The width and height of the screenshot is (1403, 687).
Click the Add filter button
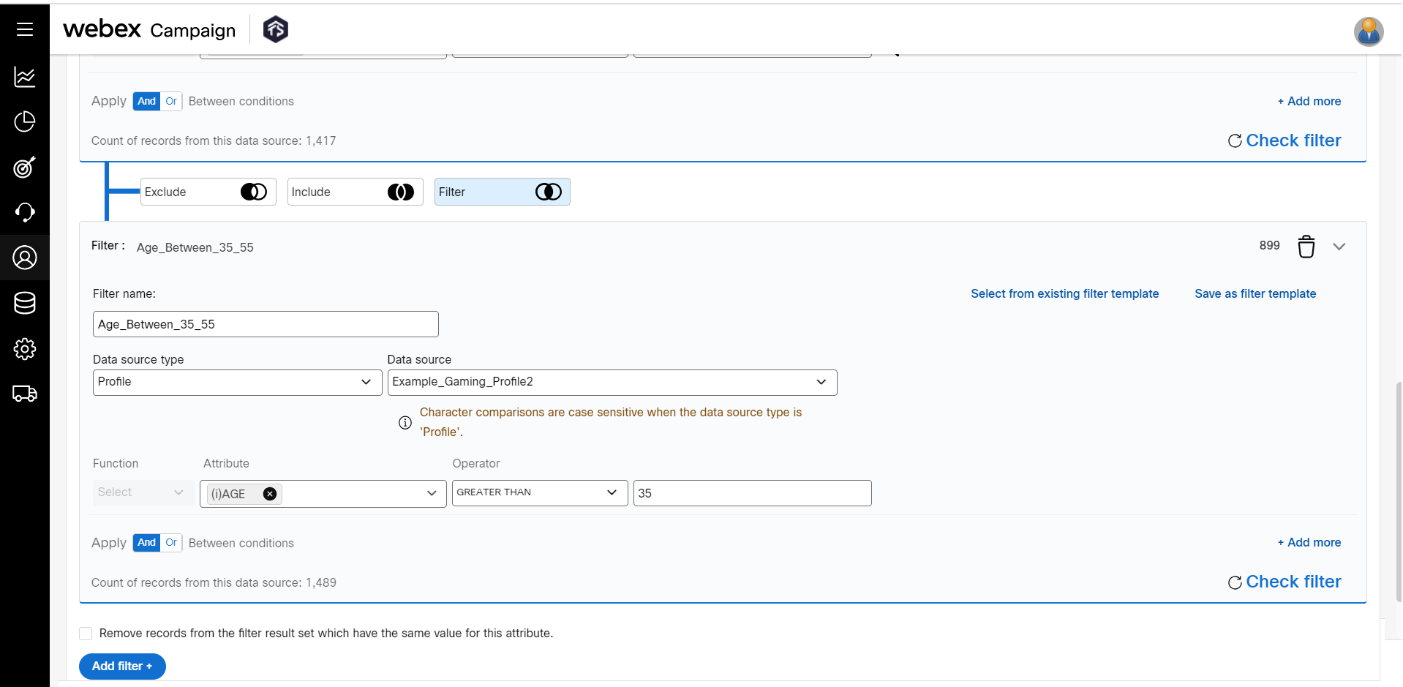121,667
